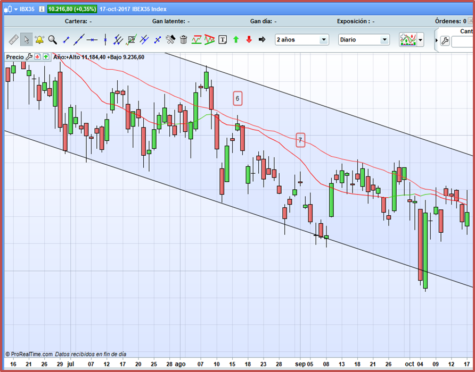Screen dimensions: 475x372
Task: Select the horizontal line tool
Action: click(92, 40)
